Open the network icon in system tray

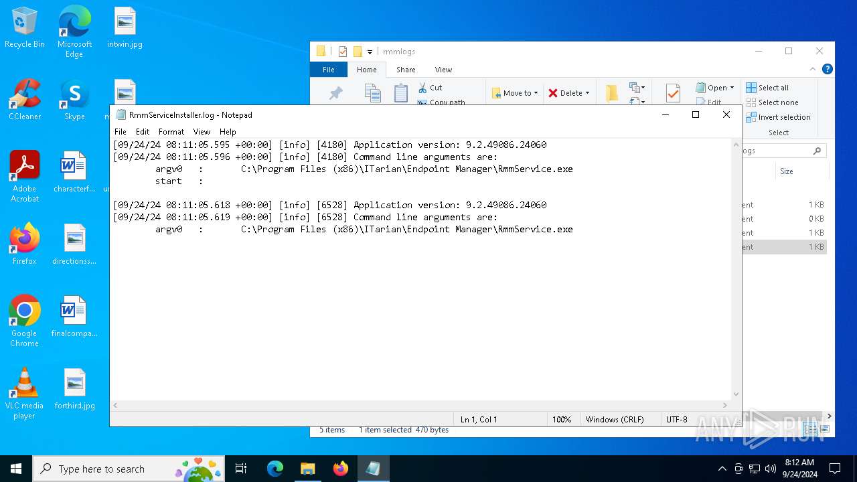755,469
